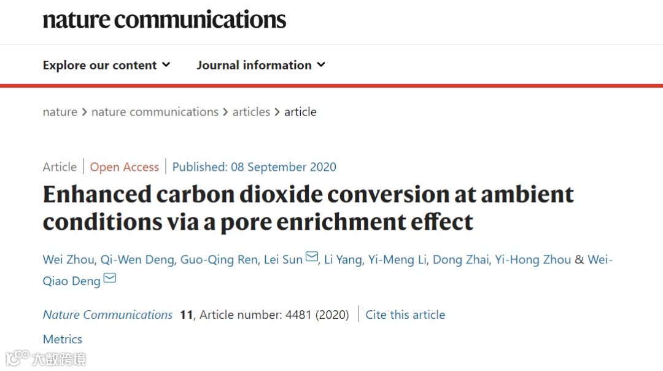Click the nature communications logo
The height and width of the screenshot is (371, 663).
pyautogui.click(x=164, y=20)
